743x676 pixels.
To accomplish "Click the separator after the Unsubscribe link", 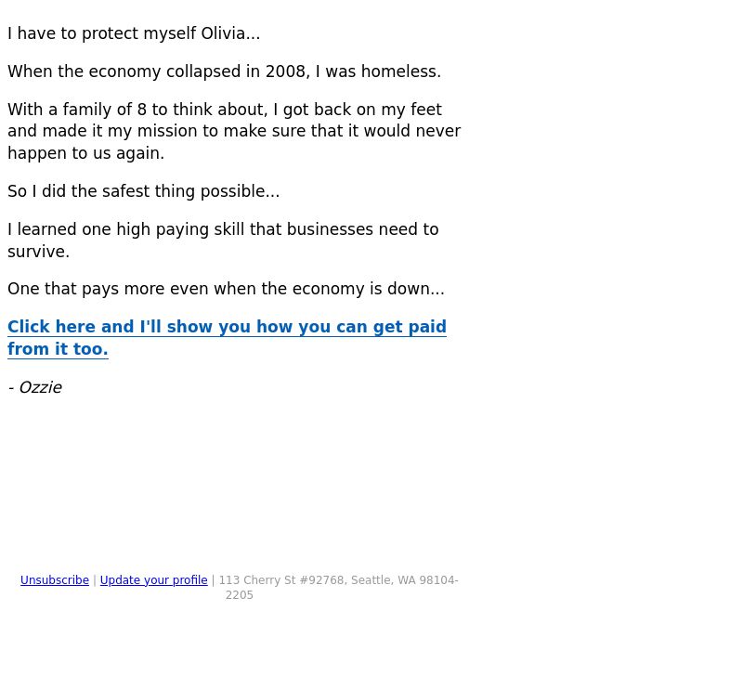I will point(95,580).
